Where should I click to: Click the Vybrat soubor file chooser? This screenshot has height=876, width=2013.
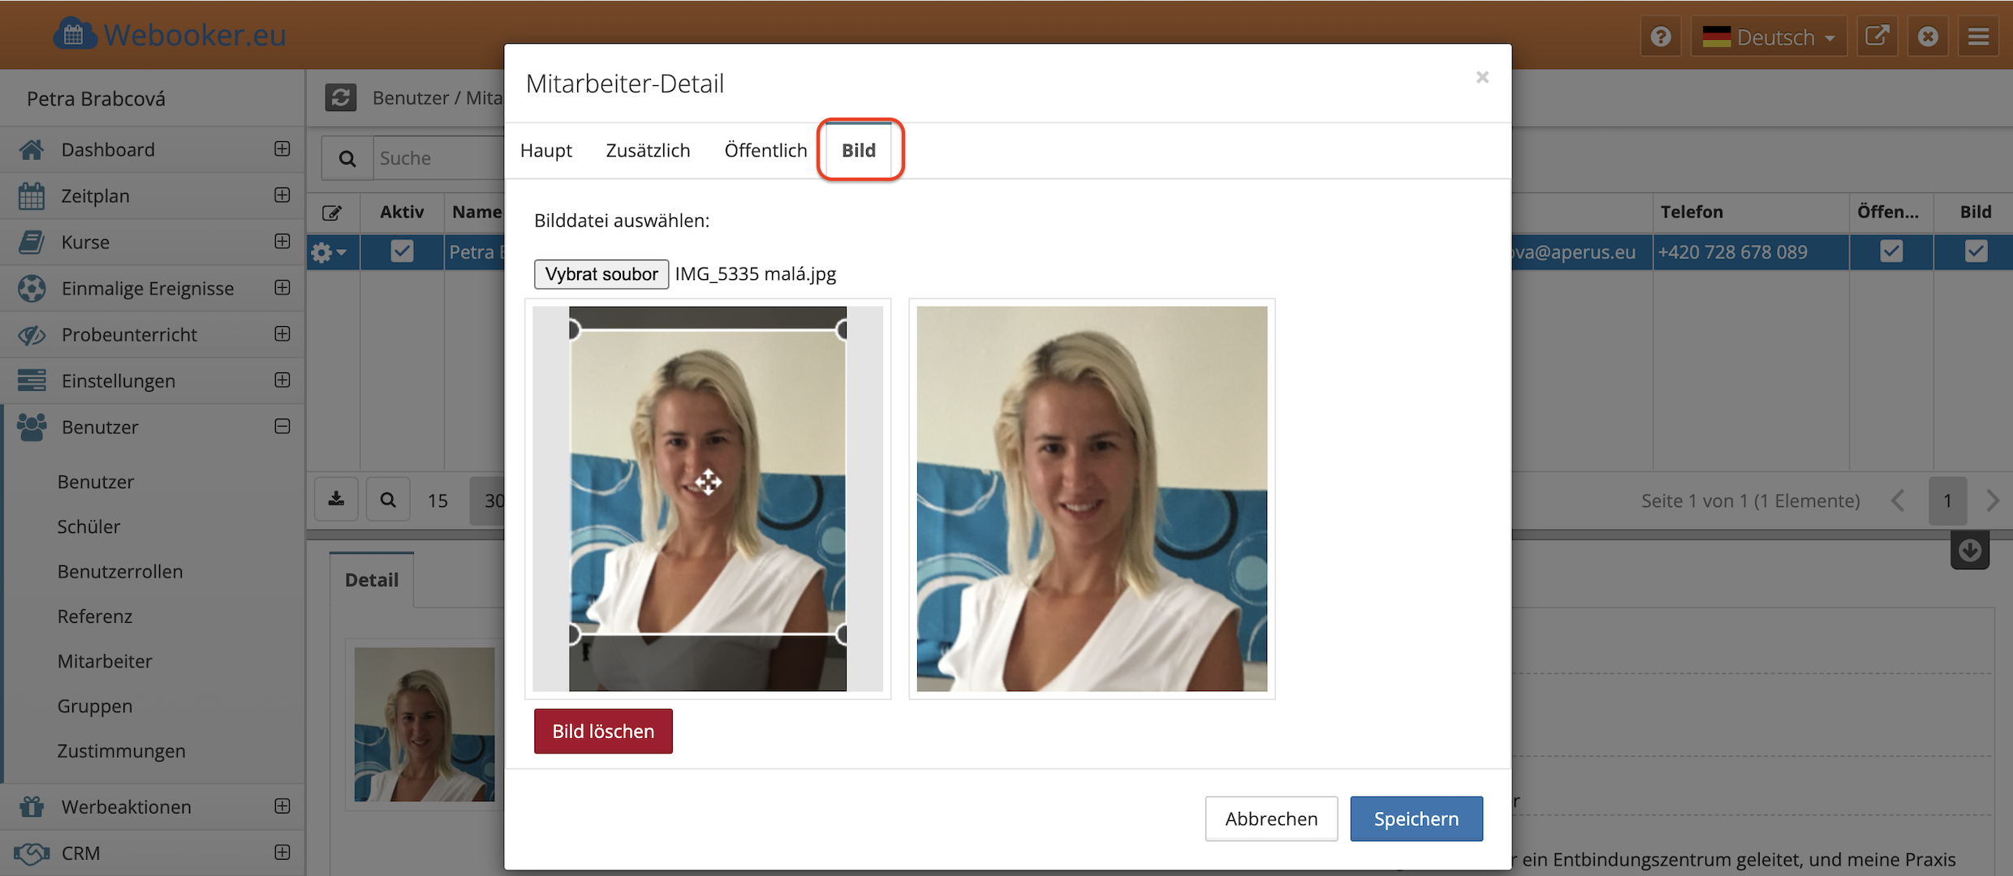[601, 274]
